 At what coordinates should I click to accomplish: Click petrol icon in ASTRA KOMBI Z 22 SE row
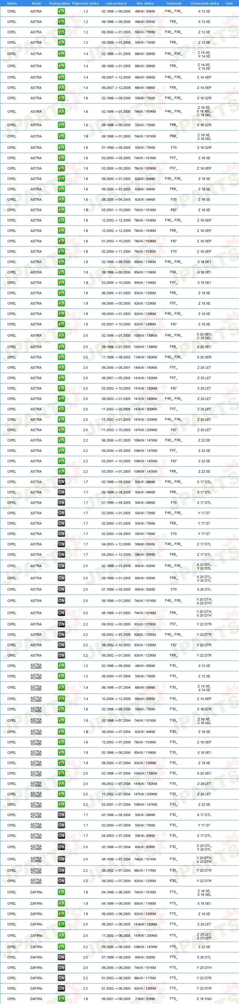[x=61, y=804]
